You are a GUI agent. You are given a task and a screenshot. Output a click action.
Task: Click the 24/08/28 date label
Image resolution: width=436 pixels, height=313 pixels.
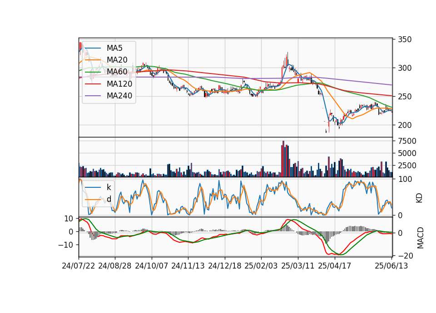coord(115,266)
